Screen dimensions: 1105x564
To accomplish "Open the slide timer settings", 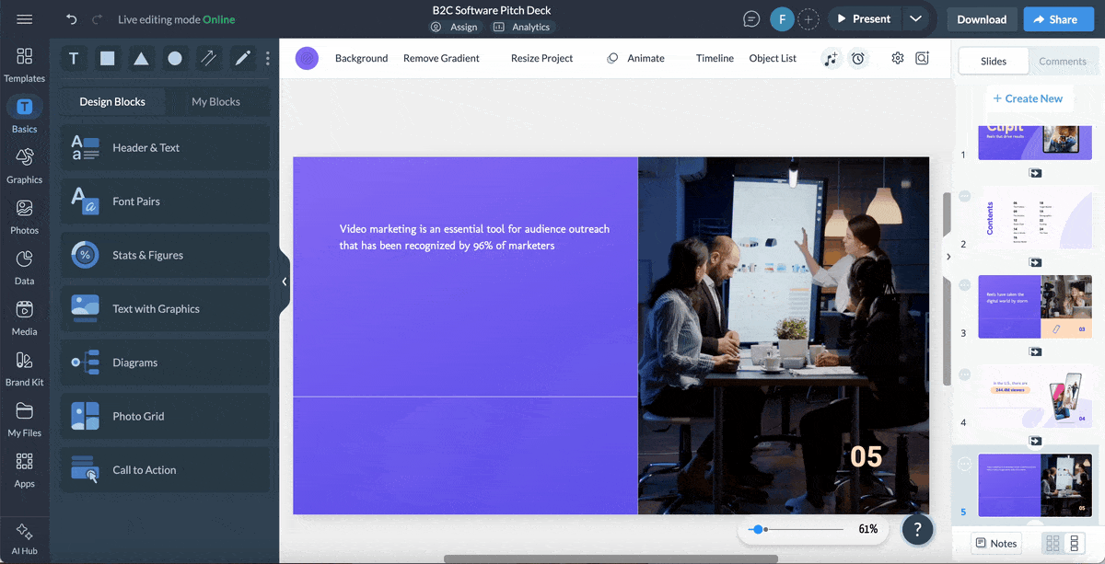I will pyautogui.click(x=858, y=58).
